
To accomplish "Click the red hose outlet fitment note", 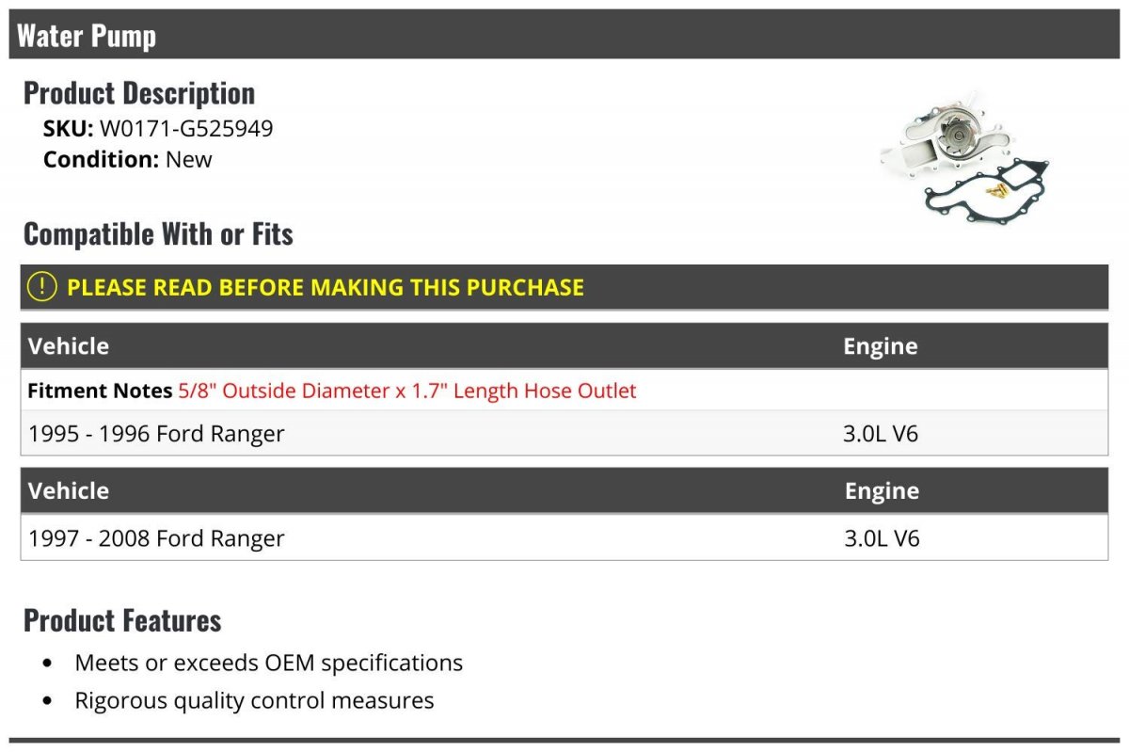I will tap(407, 391).
